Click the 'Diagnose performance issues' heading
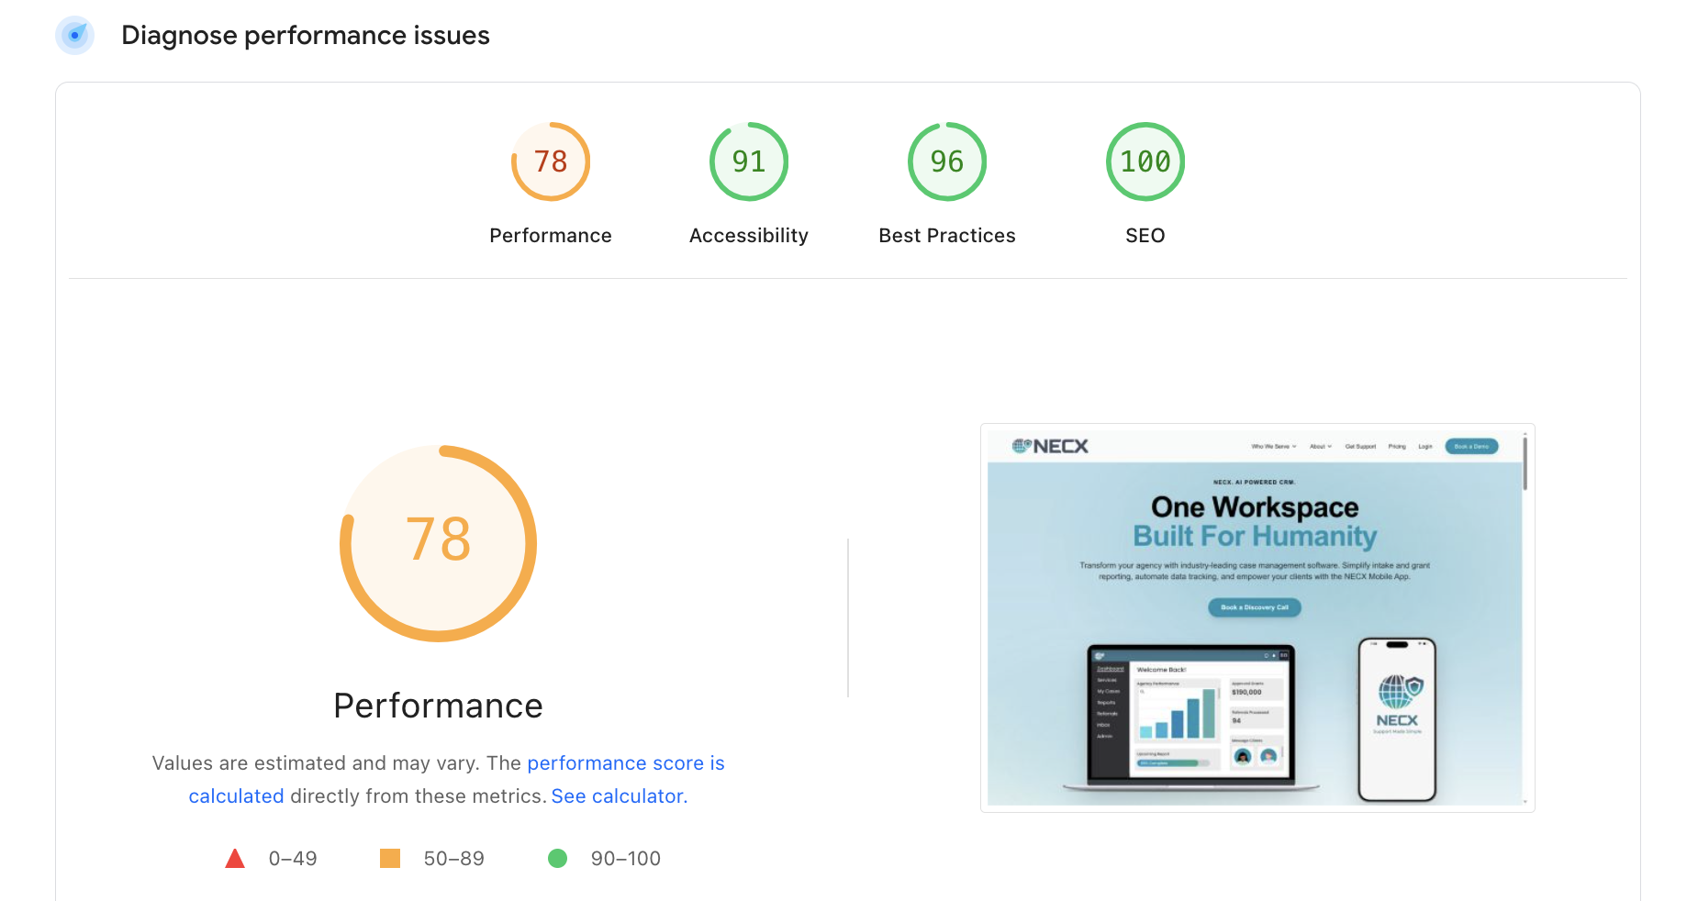The height and width of the screenshot is (901, 1698). 306,35
